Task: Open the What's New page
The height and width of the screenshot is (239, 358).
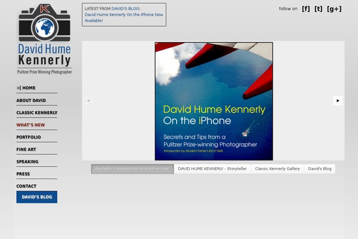Action: tap(30, 125)
